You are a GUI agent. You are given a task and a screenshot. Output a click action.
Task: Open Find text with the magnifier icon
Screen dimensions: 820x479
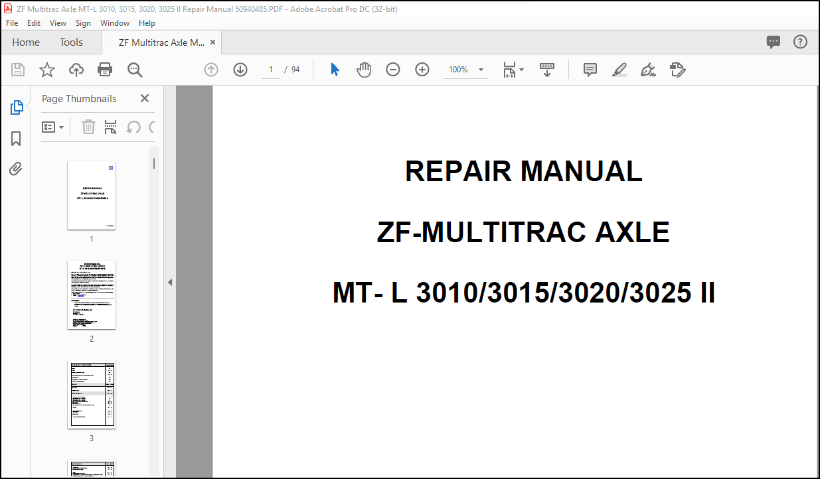tap(135, 70)
